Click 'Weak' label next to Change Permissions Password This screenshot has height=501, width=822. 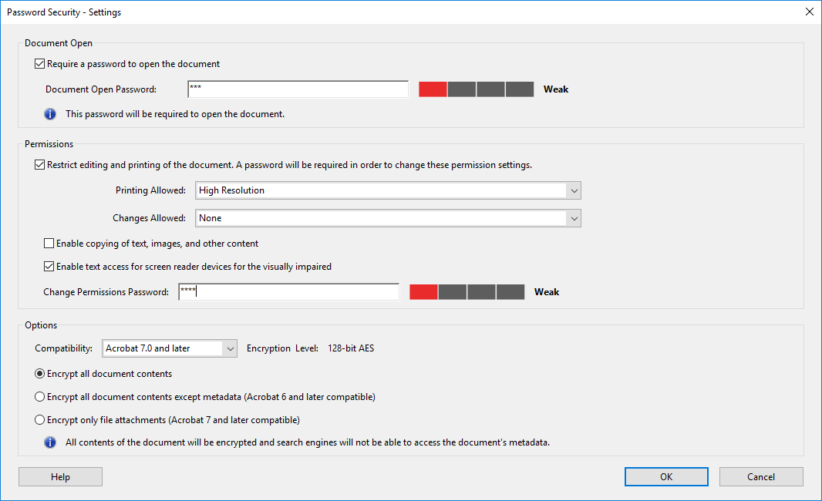[546, 292]
